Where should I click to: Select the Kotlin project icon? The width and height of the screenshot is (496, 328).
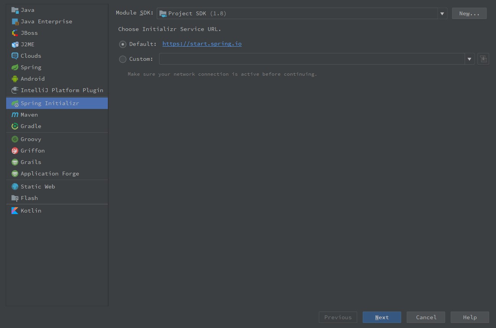15,211
